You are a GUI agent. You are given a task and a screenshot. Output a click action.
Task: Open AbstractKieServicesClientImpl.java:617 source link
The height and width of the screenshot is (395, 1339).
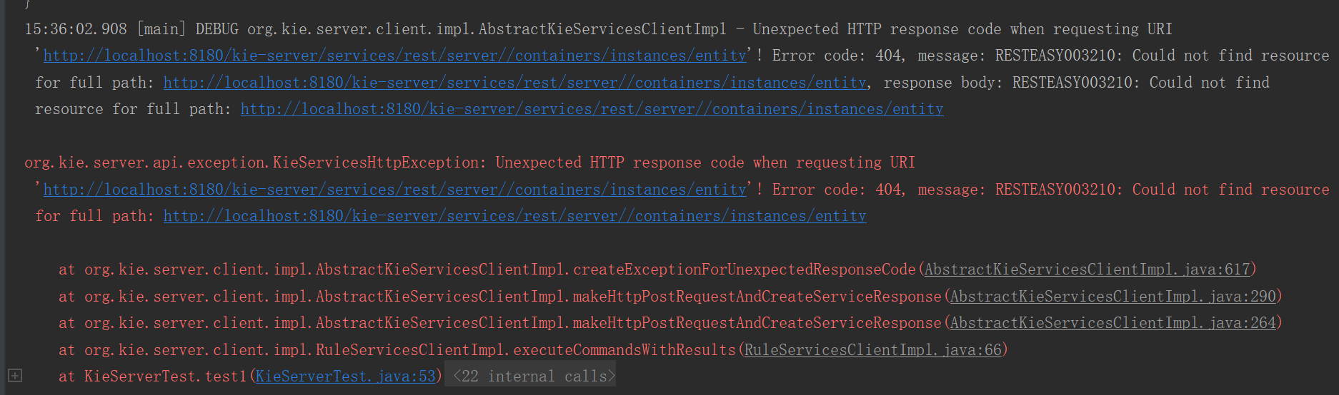click(x=1087, y=270)
